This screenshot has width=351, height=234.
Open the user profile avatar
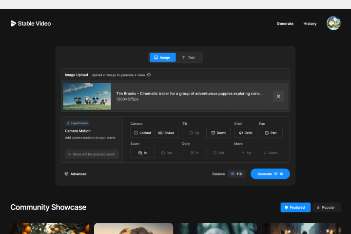pyautogui.click(x=333, y=23)
